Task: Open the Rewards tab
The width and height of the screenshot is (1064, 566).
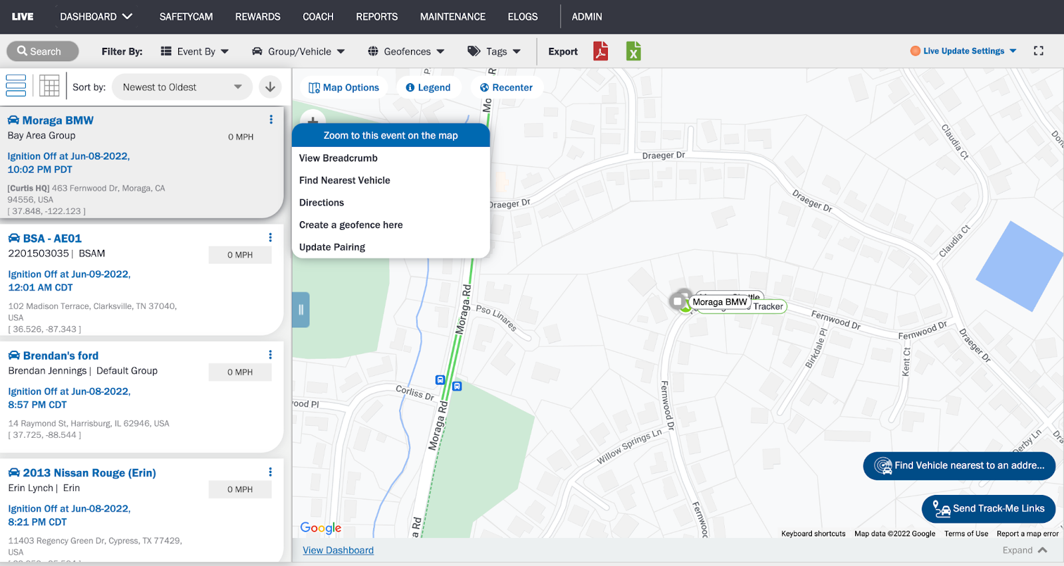Action: pos(258,17)
